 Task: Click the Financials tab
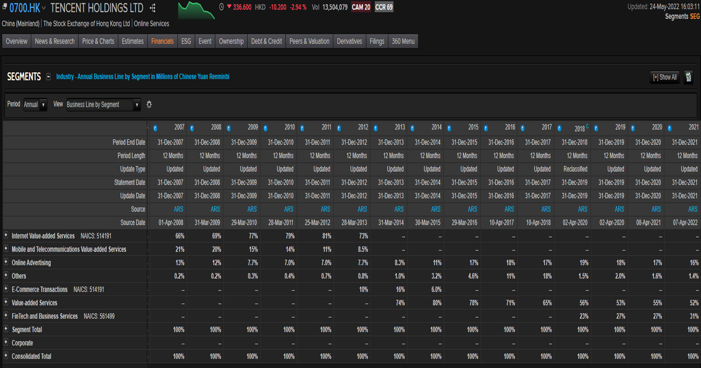click(x=162, y=41)
